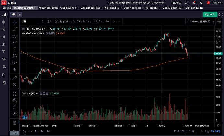
Task: Activate the zoom in magnifier tool
Action: point(15,85)
